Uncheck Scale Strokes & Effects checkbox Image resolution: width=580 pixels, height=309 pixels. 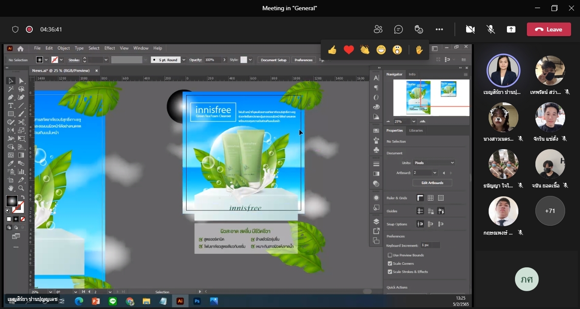click(390, 272)
